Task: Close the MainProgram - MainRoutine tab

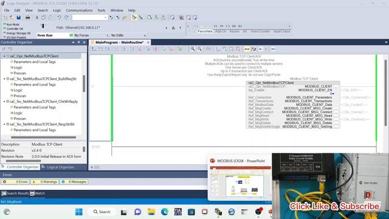Action: tap(148, 43)
